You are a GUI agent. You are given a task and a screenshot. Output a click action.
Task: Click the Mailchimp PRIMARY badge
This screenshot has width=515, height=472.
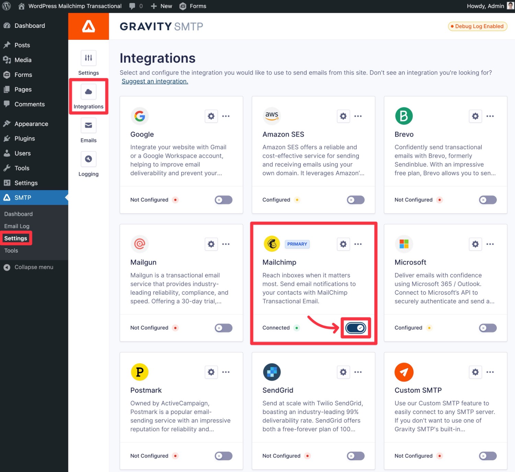pos(297,244)
